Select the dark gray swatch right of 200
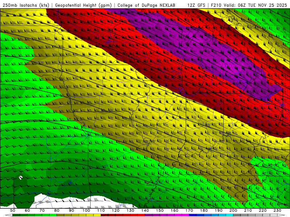The width and height of the screenshot is (290, 217). click(x=237, y=215)
